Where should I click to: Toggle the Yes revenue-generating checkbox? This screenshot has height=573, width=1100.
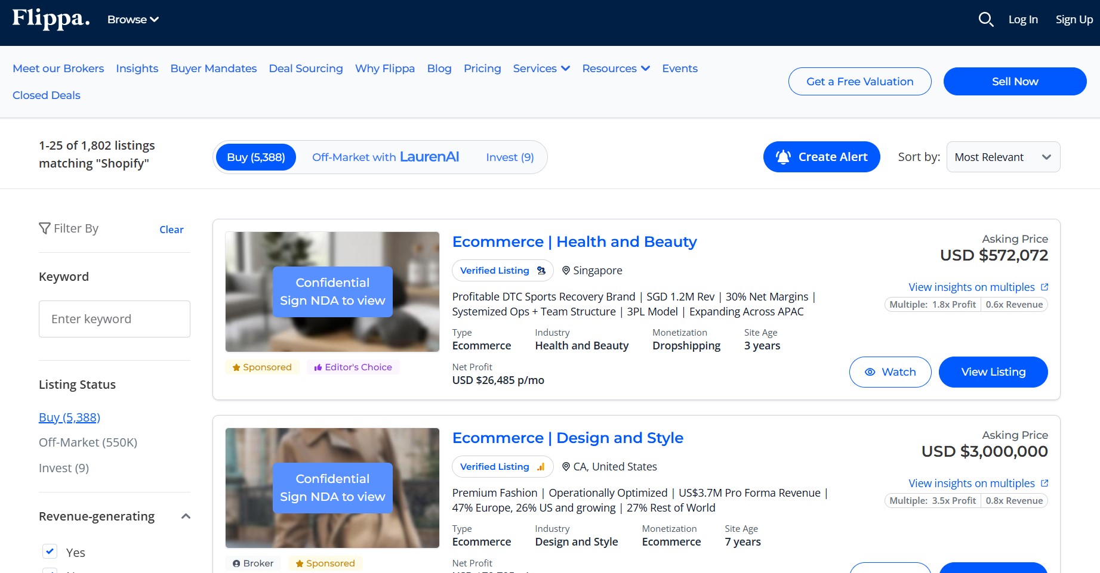click(x=50, y=552)
